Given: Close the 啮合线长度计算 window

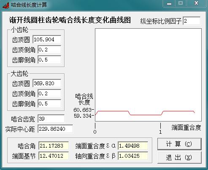Looking at the screenshot, I should (196, 3).
